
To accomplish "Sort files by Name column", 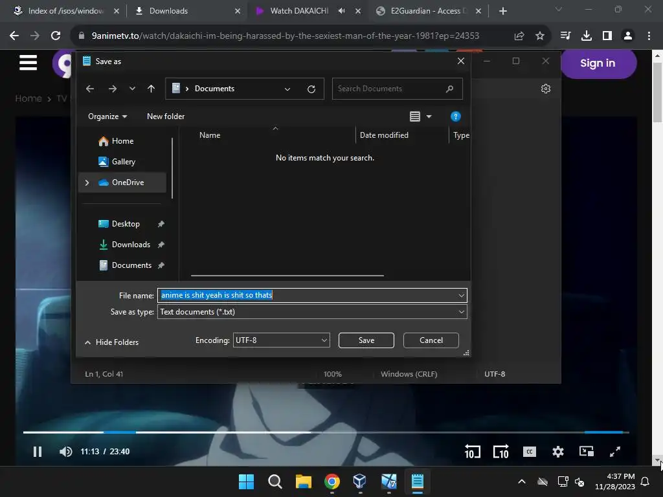I will (x=210, y=135).
